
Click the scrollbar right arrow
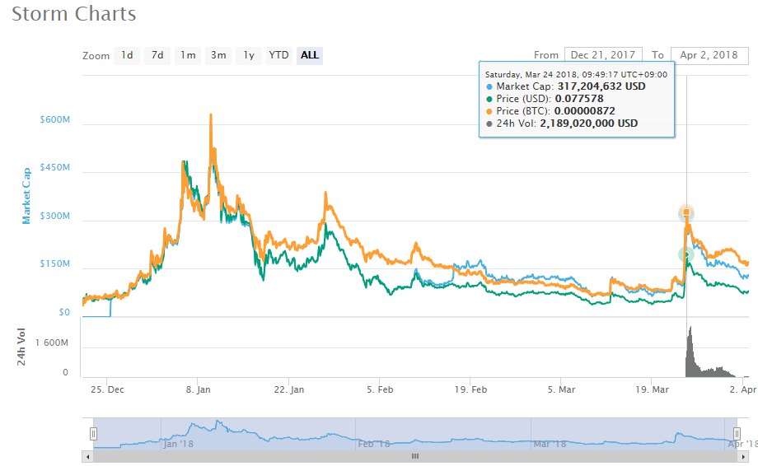click(x=752, y=456)
